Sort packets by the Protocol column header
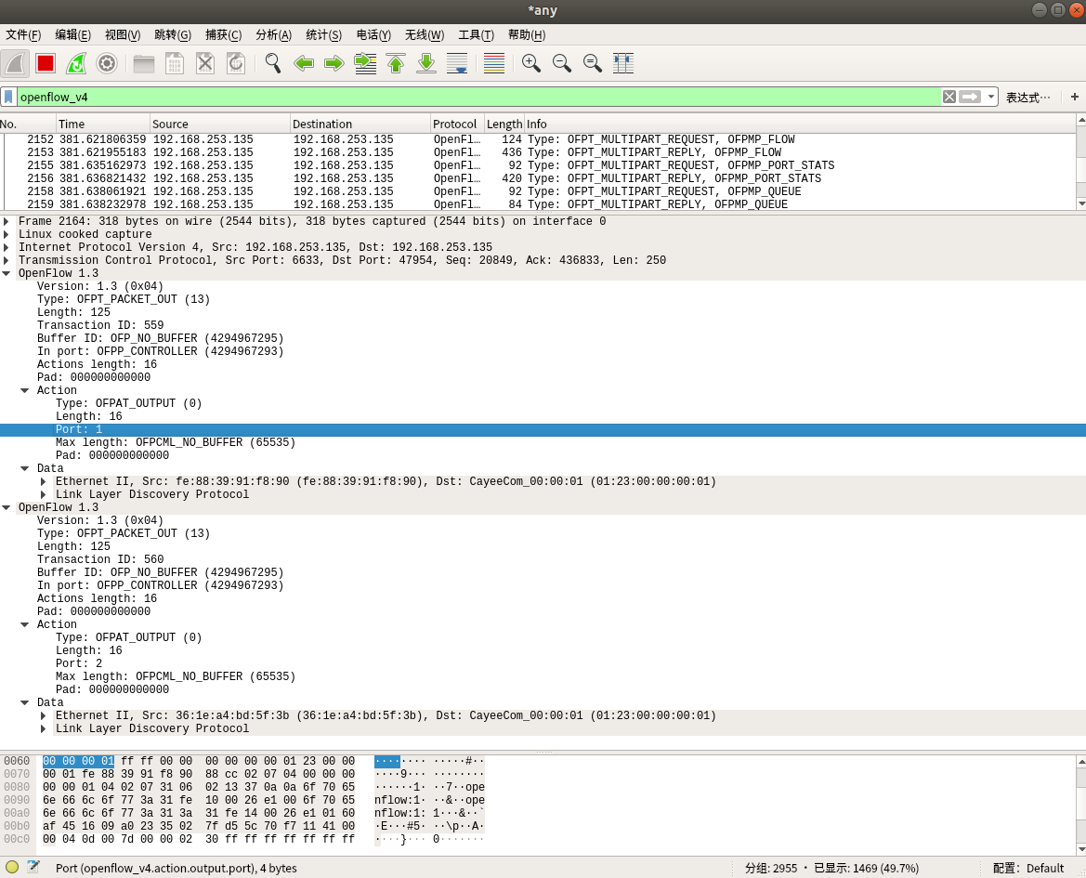The image size is (1086, 878). click(457, 124)
